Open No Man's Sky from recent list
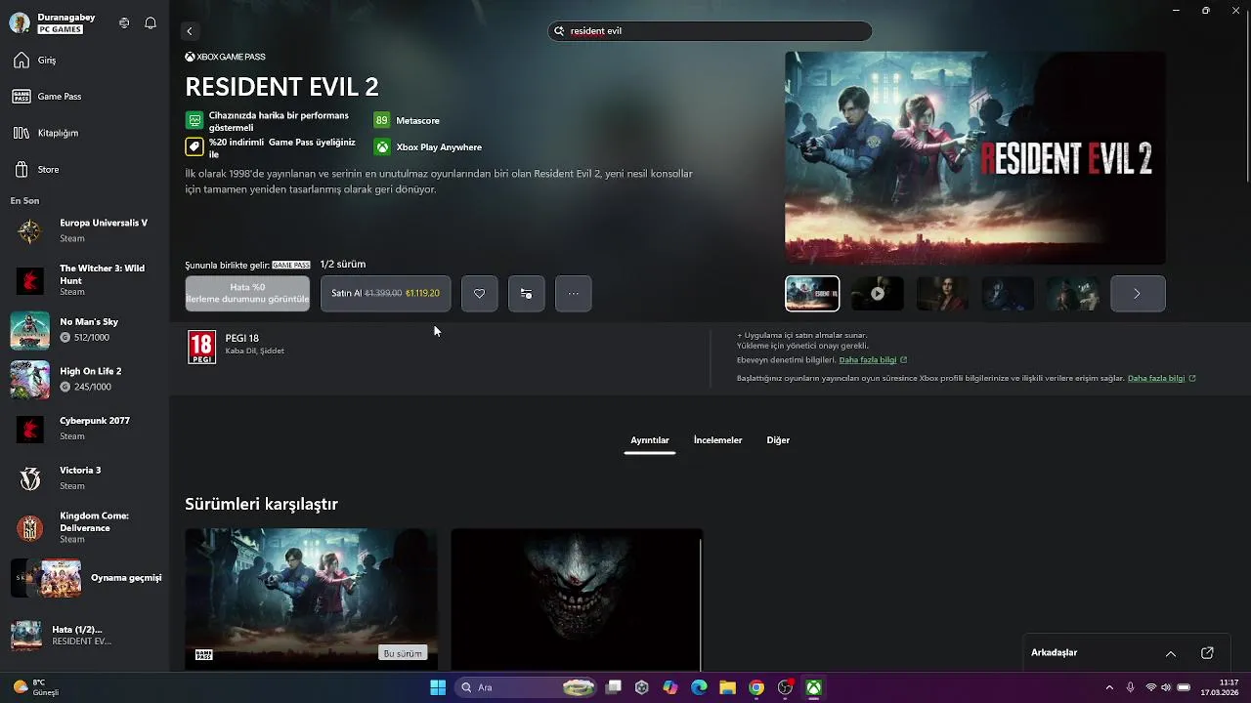The height and width of the screenshot is (703, 1251). point(84,330)
